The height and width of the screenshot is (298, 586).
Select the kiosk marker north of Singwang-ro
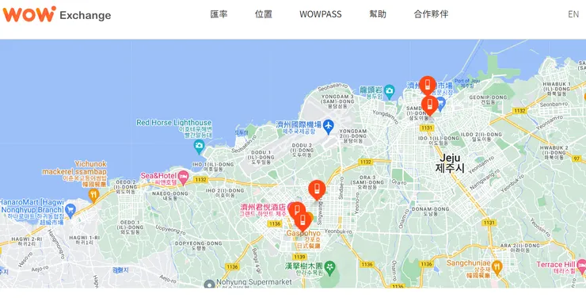coord(317,190)
